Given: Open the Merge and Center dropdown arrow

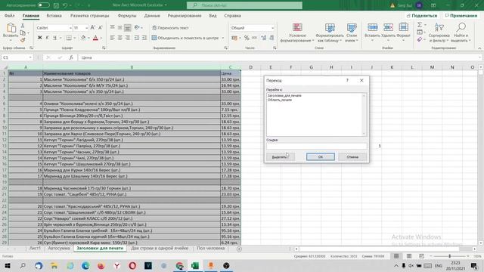Looking at the screenshot, I should coord(222,38).
